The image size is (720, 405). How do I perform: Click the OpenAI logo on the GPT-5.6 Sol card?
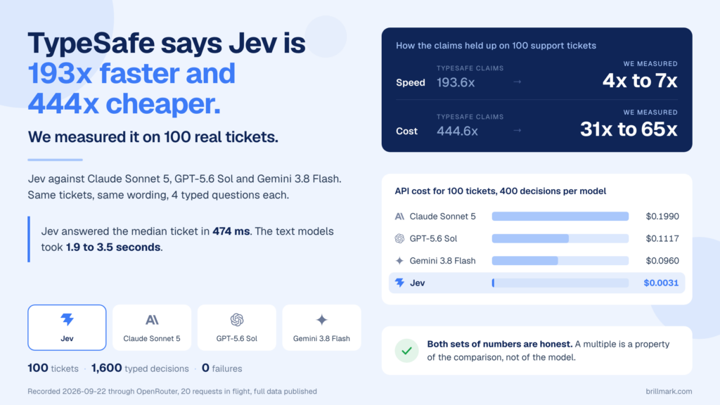(x=237, y=320)
